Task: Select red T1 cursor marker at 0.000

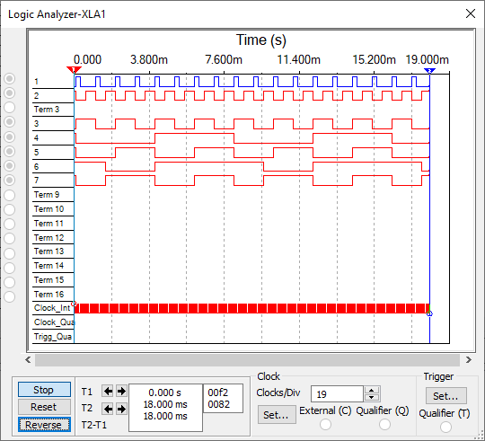Action: tap(74, 69)
